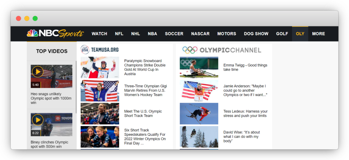The width and height of the screenshot is (349, 160).
Task: Open the NBA nav item
Action: point(152,34)
